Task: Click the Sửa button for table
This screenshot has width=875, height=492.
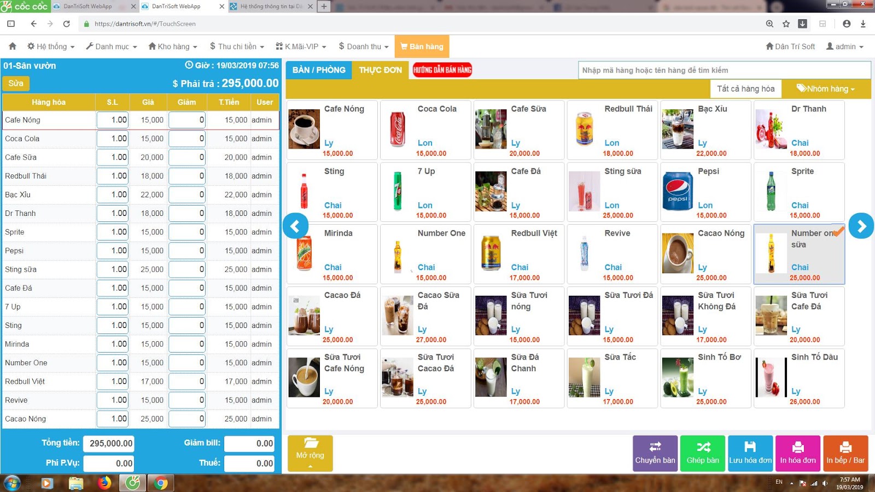Action: (x=16, y=83)
